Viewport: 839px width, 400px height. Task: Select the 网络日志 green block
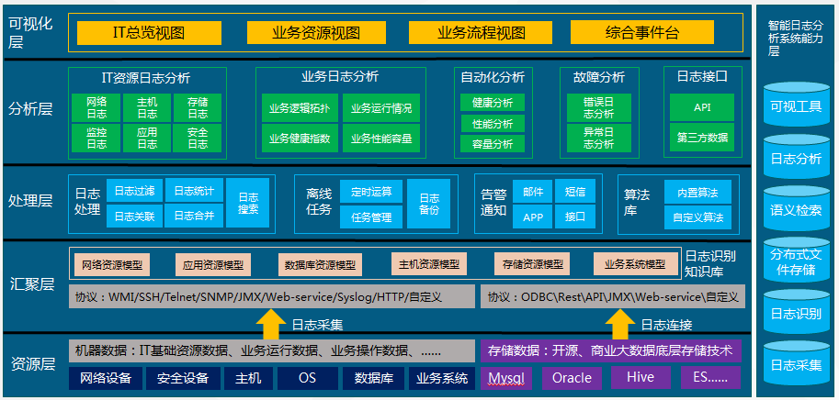pos(96,107)
